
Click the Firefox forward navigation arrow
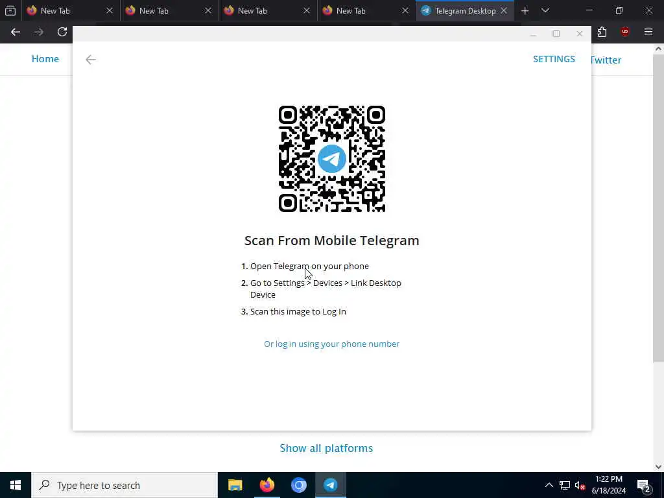point(39,32)
